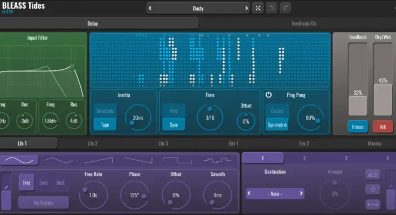Image resolution: width=396 pixels, height=215 pixels.
Task: Click the randomize preset dice icon
Action: tap(258, 8)
